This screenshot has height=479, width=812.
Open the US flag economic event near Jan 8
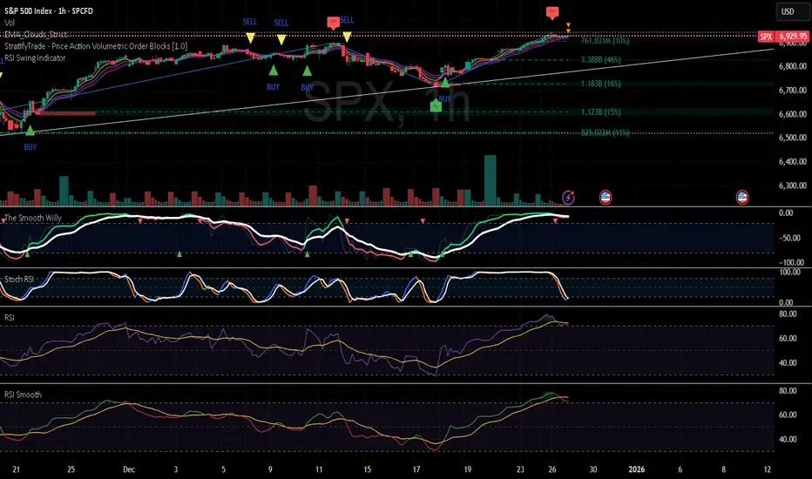(742, 198)
